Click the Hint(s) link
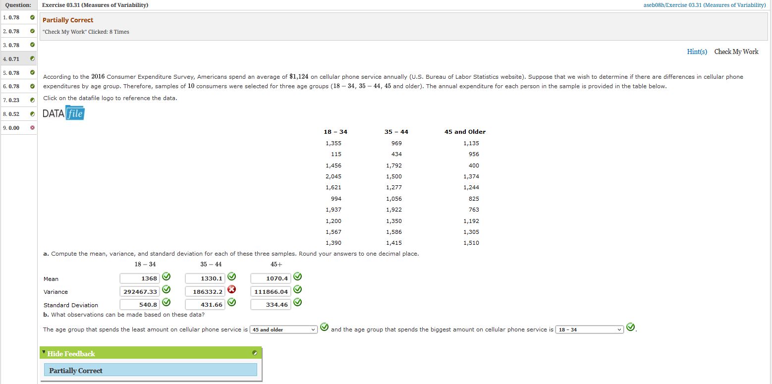This screenshot has height=384, width=772. pos(697,52)
